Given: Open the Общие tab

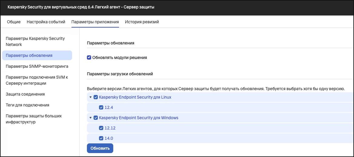Looking at the screenshot, I should [x=14, y=22].
